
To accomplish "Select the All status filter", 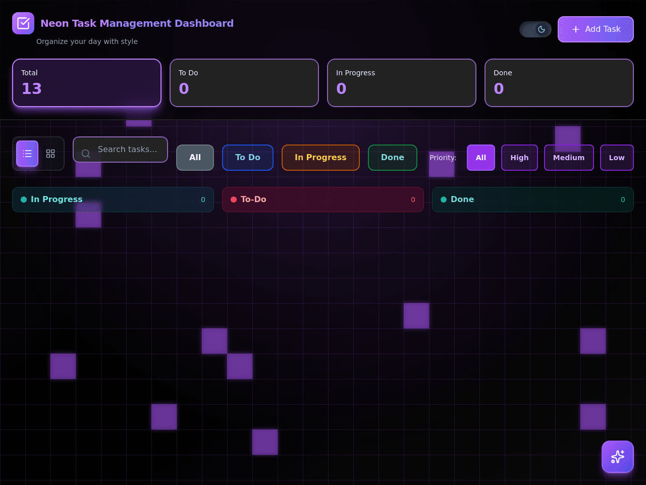I will tap(195, 158).
